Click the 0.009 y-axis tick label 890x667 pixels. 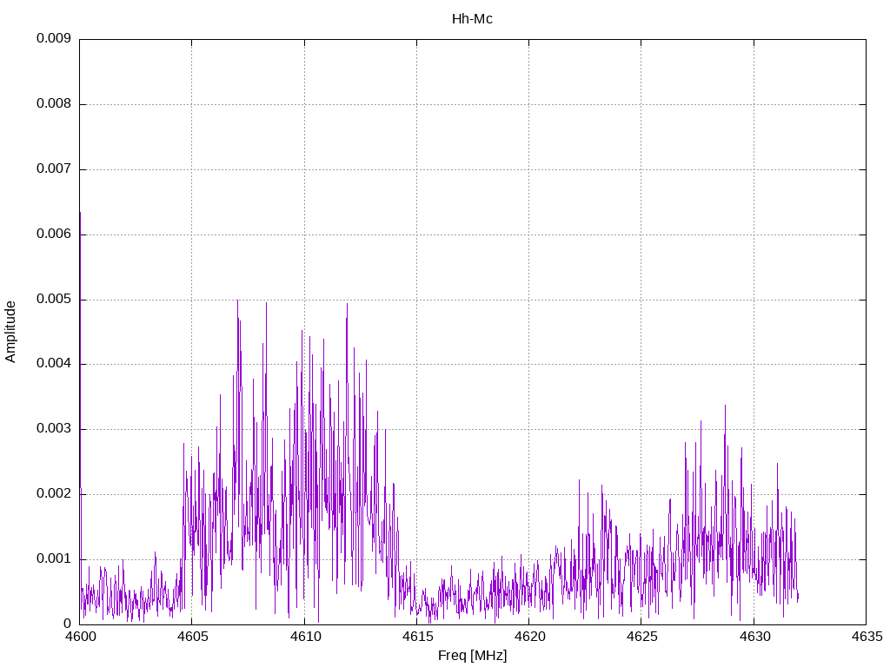point(53,39)
